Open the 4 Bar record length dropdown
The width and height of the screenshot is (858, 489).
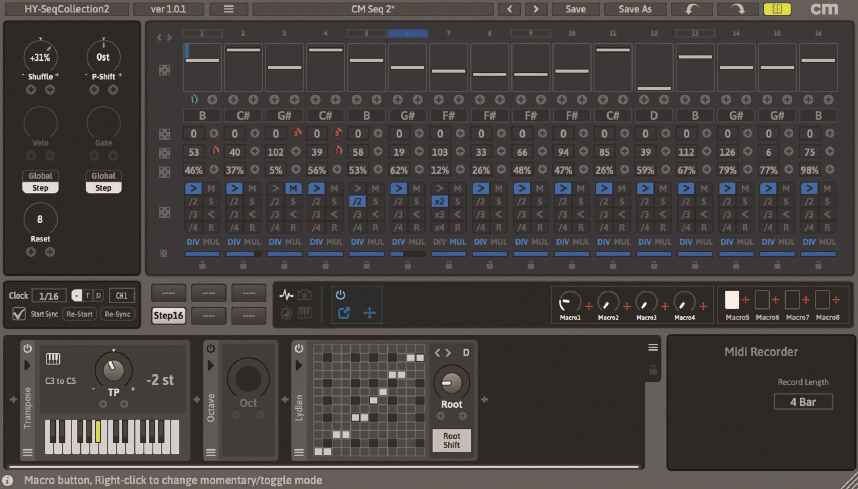pos(803,401)
